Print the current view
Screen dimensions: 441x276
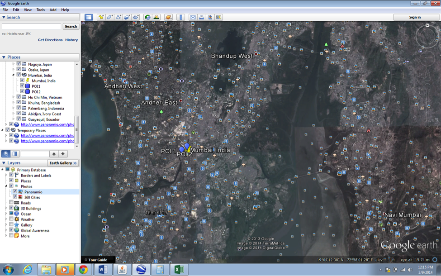point(202,17)
